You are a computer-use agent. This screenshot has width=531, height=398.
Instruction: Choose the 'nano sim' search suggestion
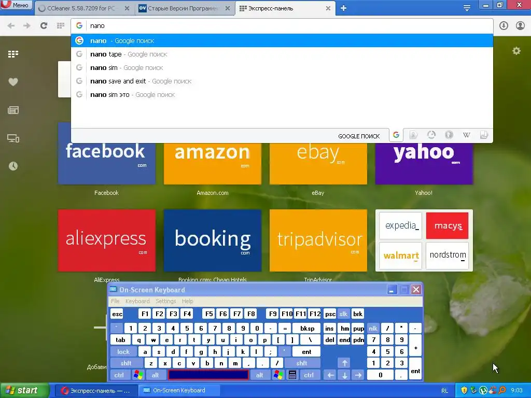282,68
